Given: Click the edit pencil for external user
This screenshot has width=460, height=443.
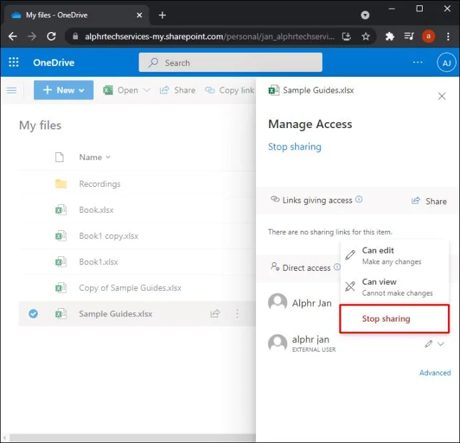Looking at the screenshot, I should point(428,344).
